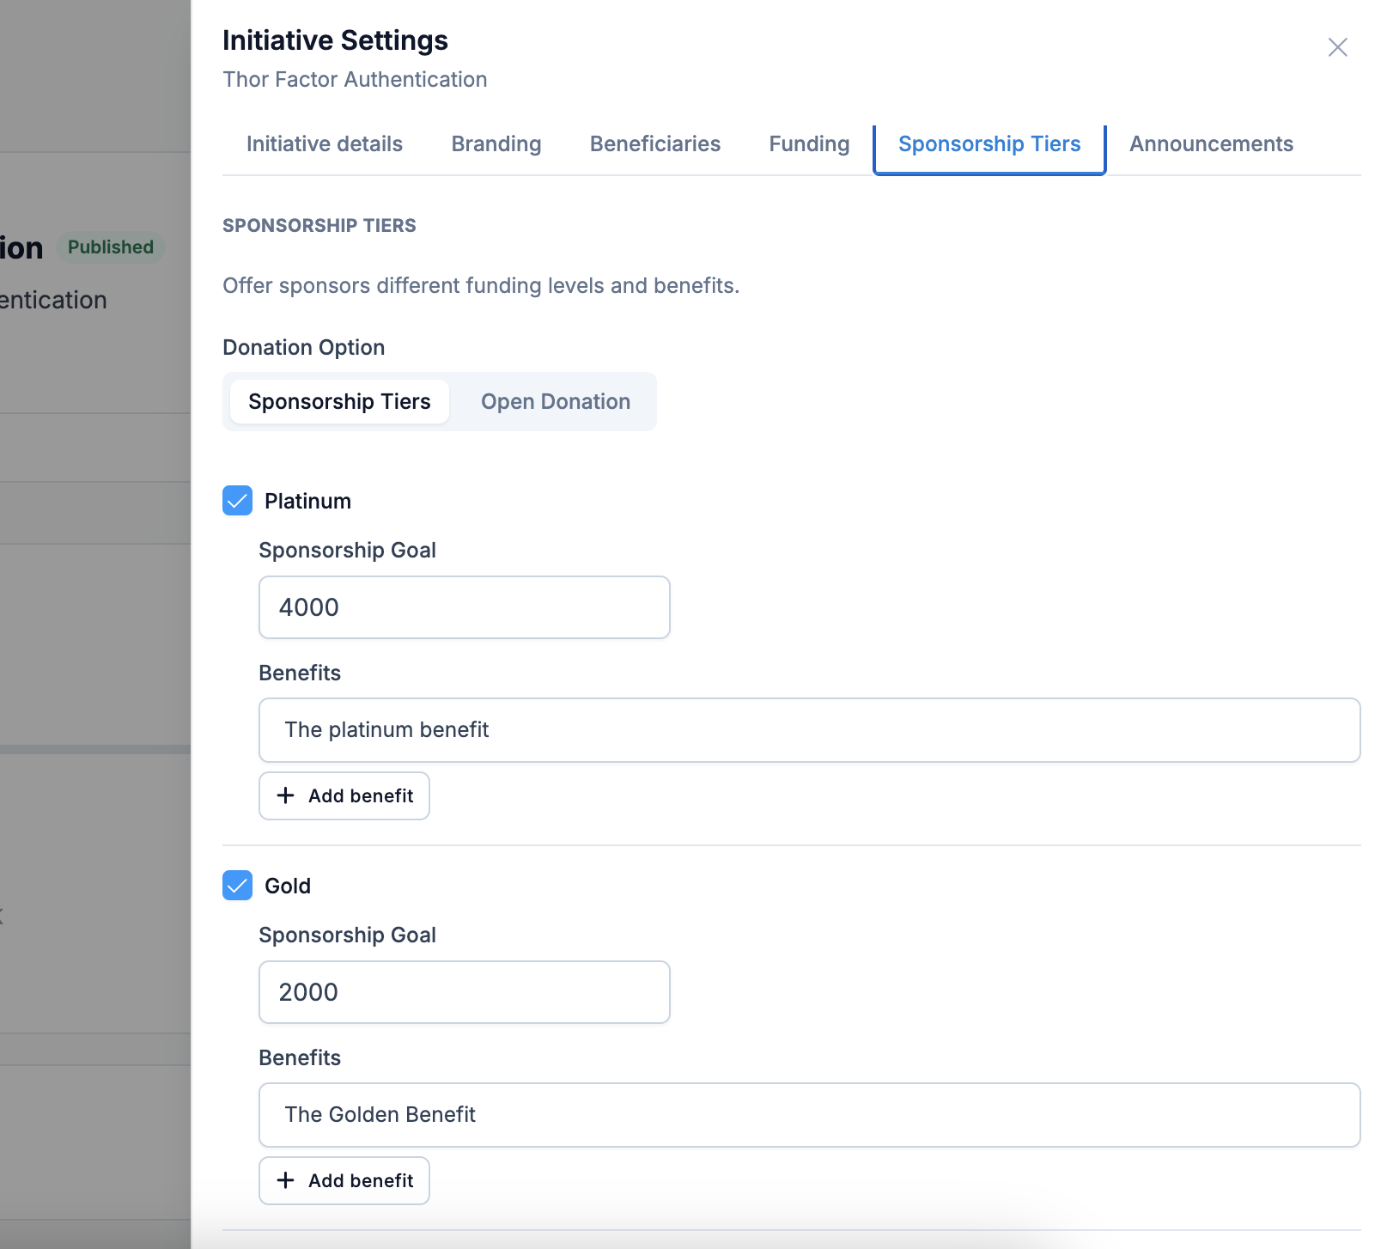Edit the Gold Sponsorship Goal field
1381x1249 pixels.
(465, 992)
